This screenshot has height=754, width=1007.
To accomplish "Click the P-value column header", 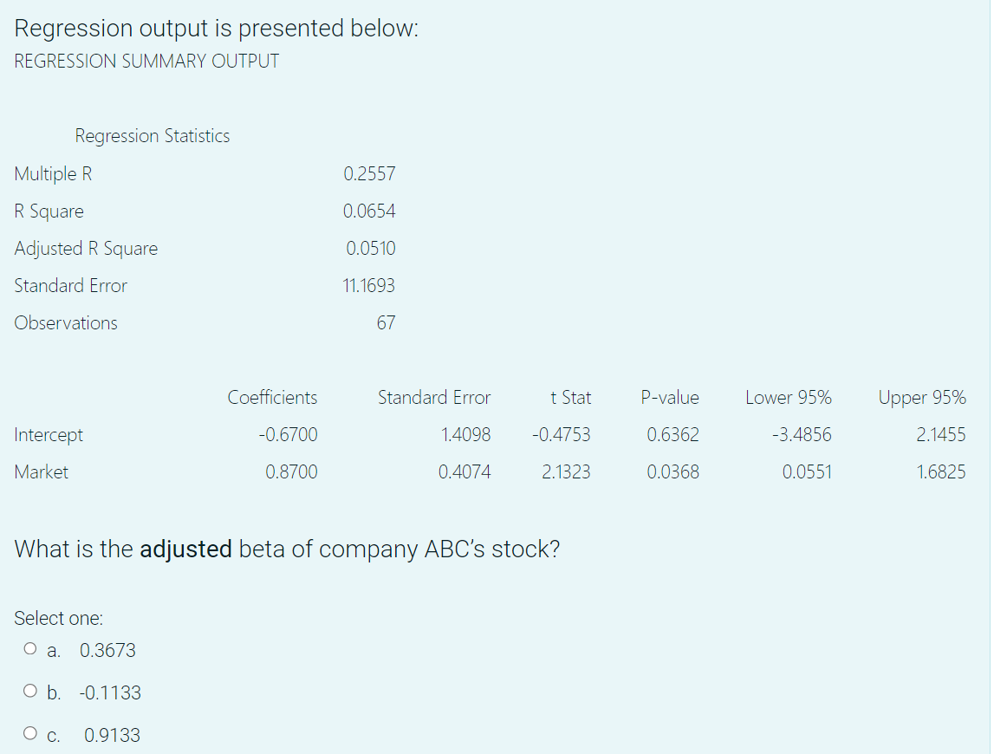I will tap(670, 397).
